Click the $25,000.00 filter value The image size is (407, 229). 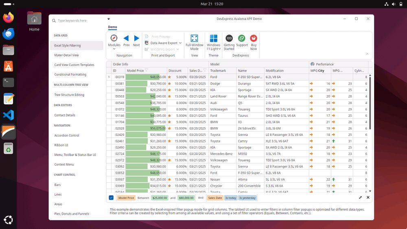click(x=160, y=198)
